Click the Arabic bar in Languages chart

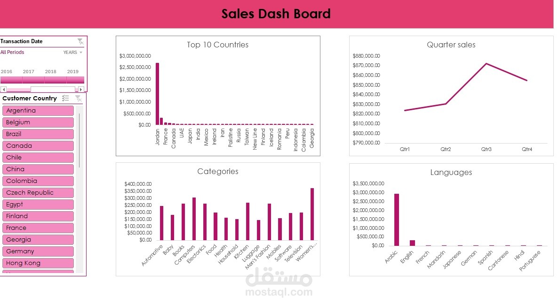coord(397,220)
